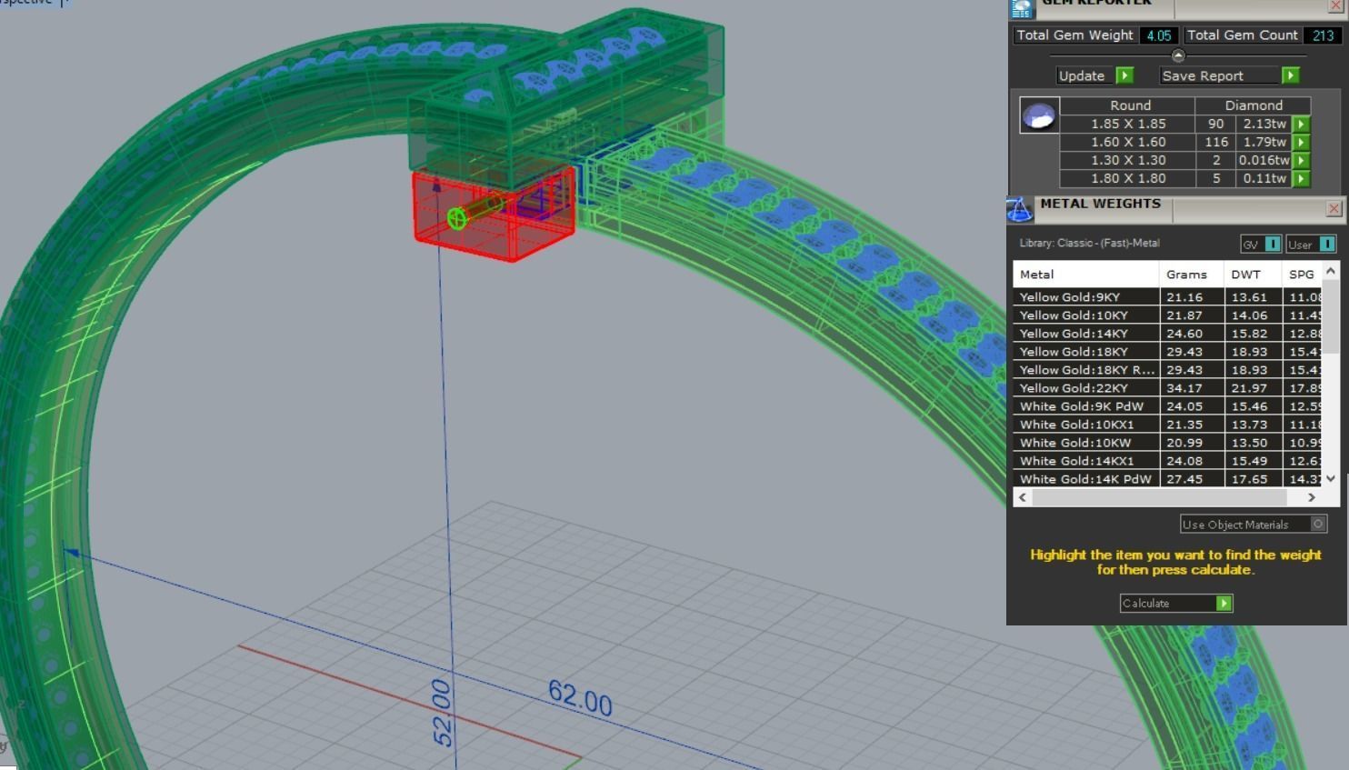The height and width of the screenshot is (770, 1349).
Task: Click green arrow for 1.85 X 1.85 row
Action: click(x=1302, y=125)
